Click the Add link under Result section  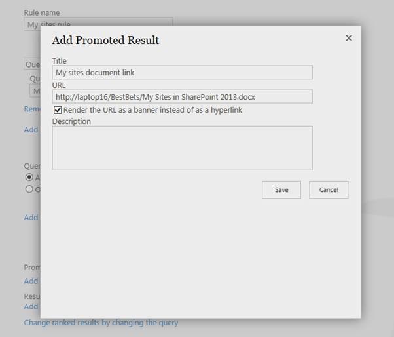31,307
